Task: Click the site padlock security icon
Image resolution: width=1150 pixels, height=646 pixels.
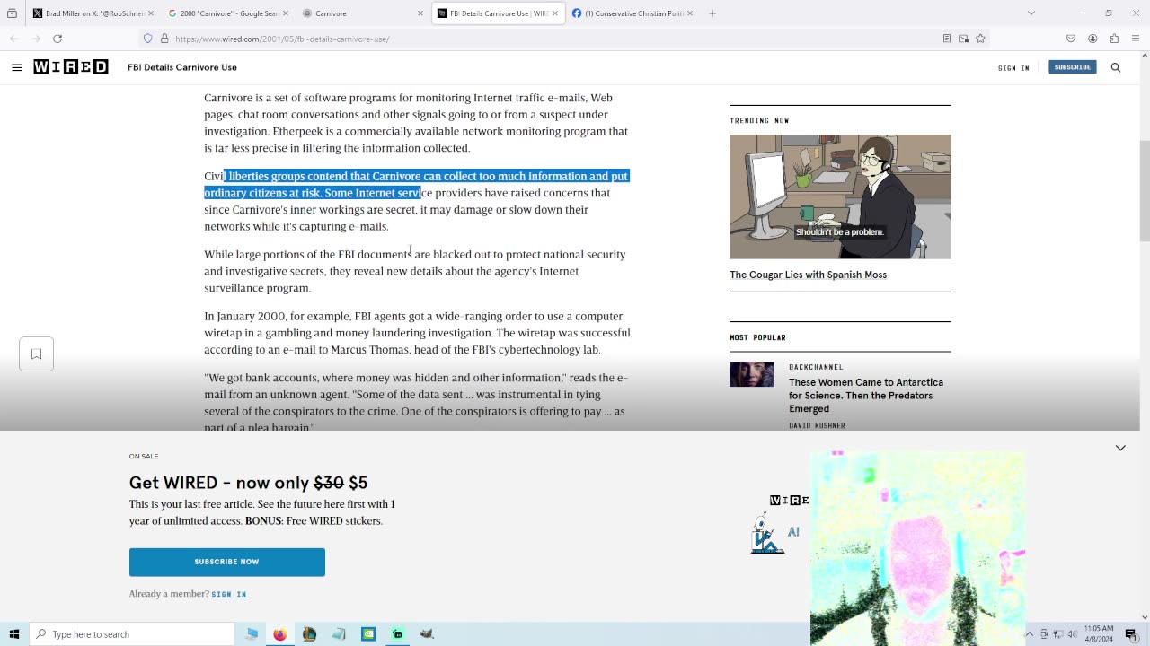Action: click(x=164, y=39)
